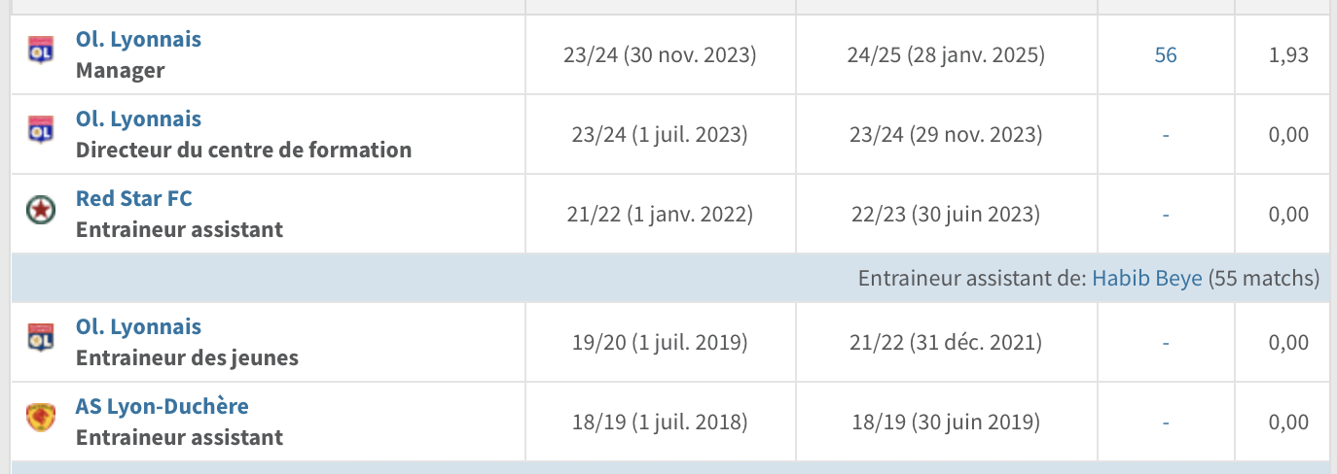Image resolution: width=1337 pixels, height=474 pixels.
Task: Click the dash link in AS Lyon-Duchère row
Action: pos(1166,423)
